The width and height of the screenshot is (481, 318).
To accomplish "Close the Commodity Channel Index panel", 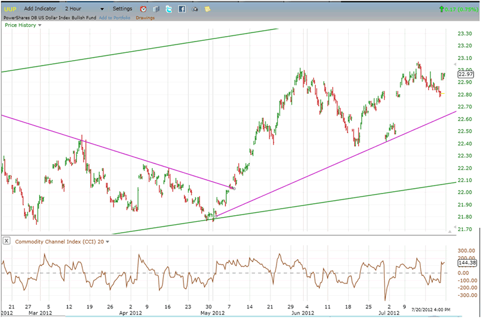I will (6, 241).
